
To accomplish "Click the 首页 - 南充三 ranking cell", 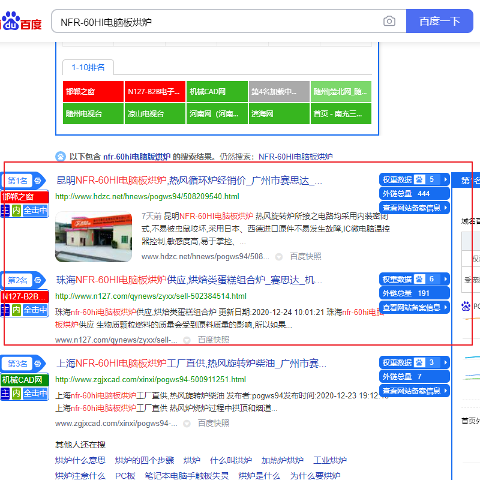I will (341, 114).
